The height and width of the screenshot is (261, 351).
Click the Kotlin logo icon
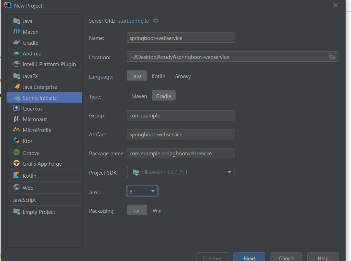(17, 175)
